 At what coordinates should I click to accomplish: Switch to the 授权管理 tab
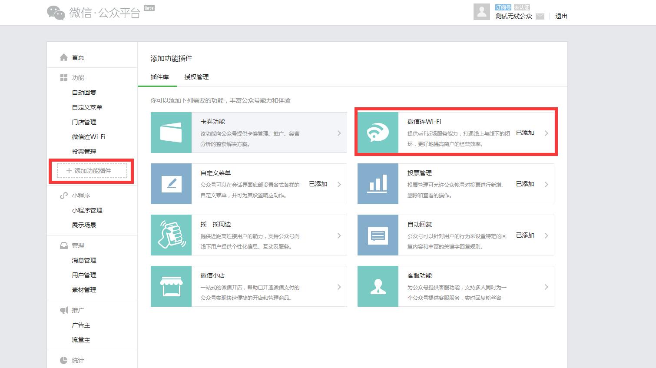(x=196, y=77)
